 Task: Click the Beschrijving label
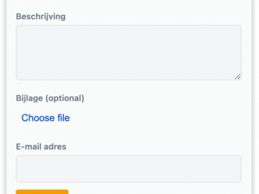click(x=41, y=17)
